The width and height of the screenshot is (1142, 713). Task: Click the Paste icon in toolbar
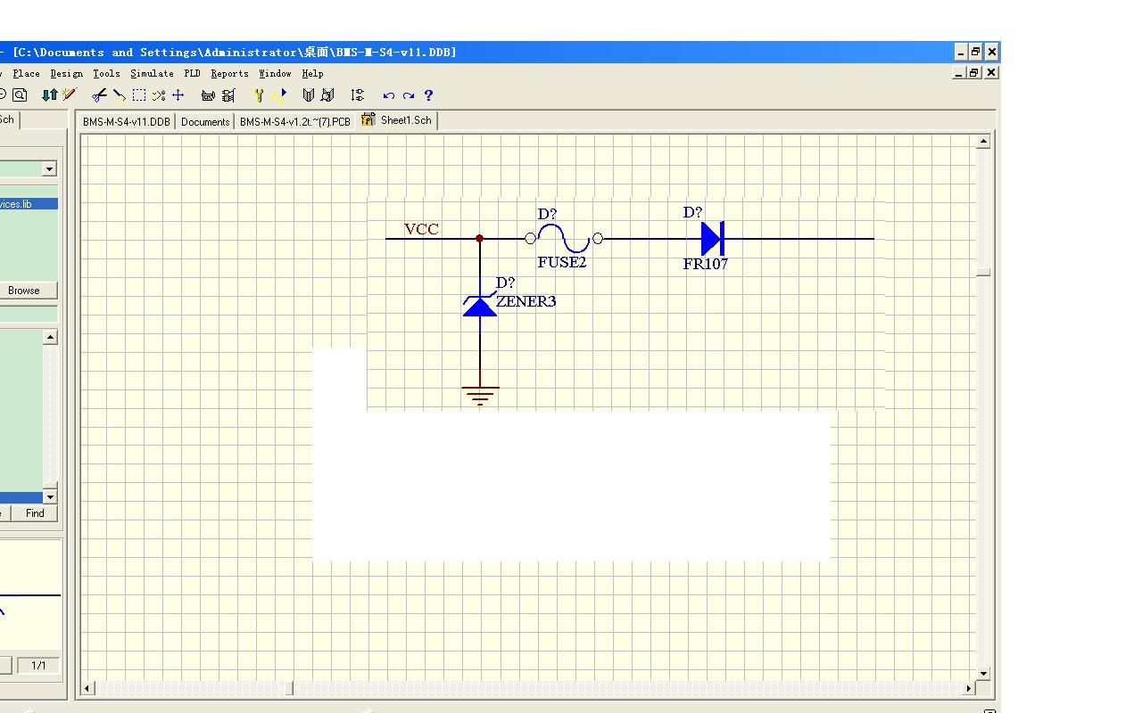tap(120, 94)
